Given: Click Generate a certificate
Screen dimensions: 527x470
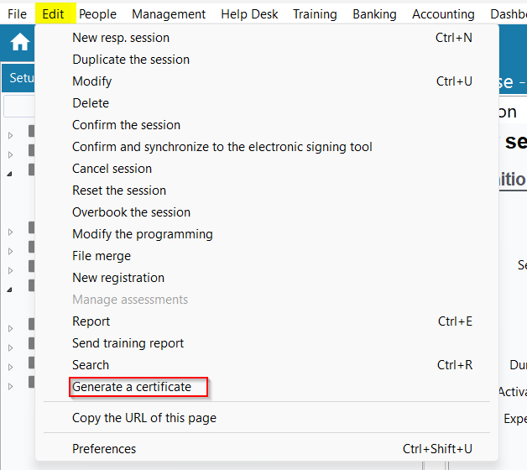Looking at the screenshot, I should [x=132, y=387].
